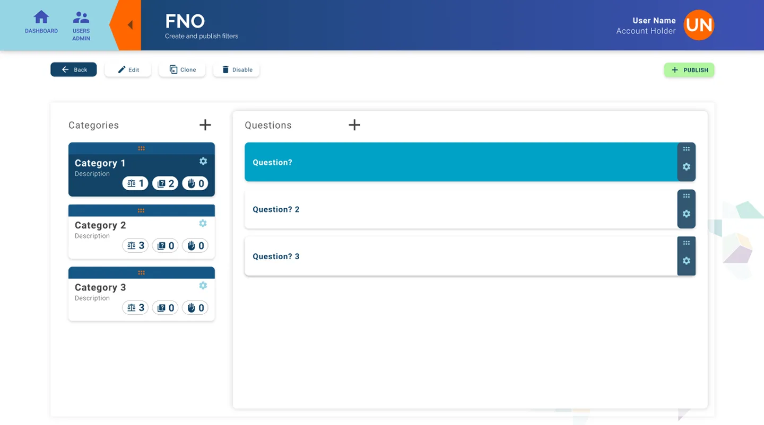
Task: Click the UN user avatar
Action: (699, 25)
